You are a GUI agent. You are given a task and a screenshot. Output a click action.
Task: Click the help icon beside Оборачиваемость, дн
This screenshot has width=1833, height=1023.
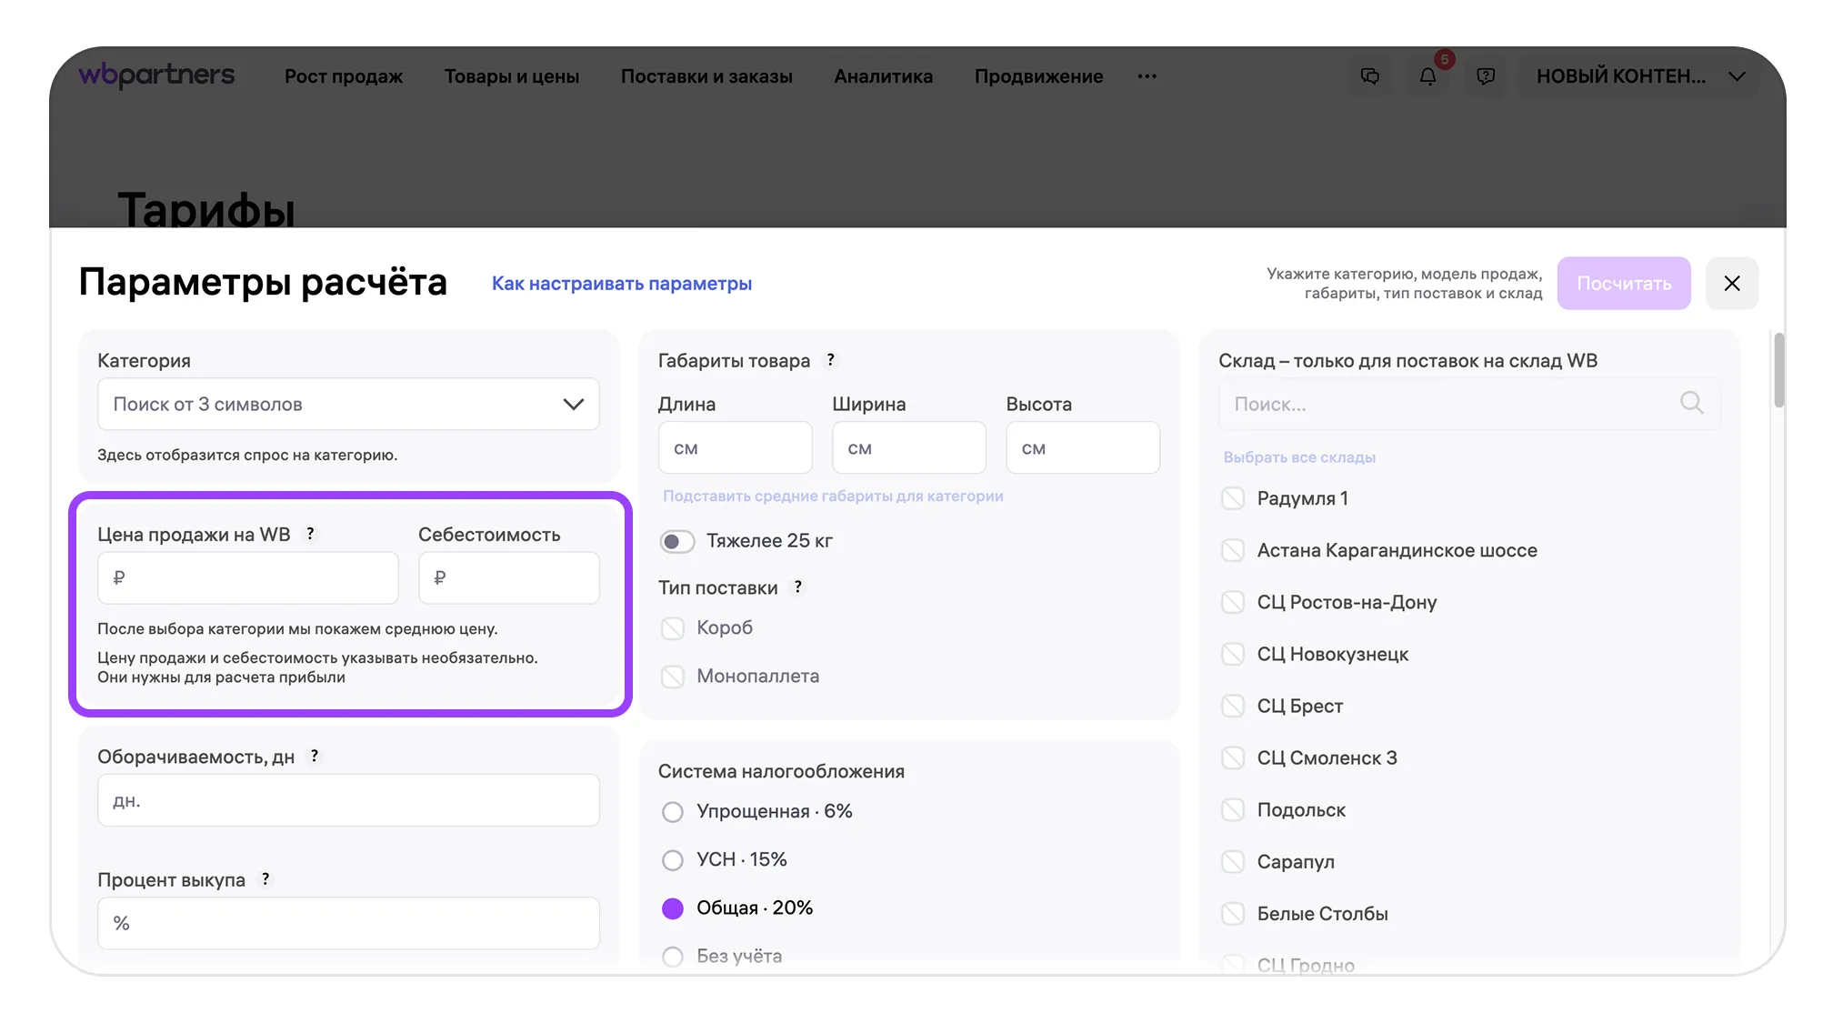point(315,756)
